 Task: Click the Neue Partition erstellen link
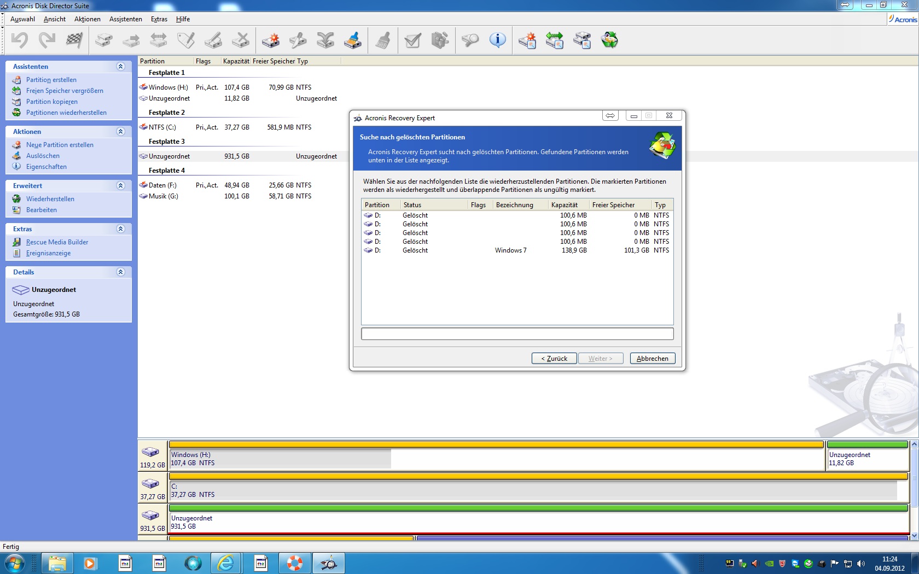(x=60, y=145)
